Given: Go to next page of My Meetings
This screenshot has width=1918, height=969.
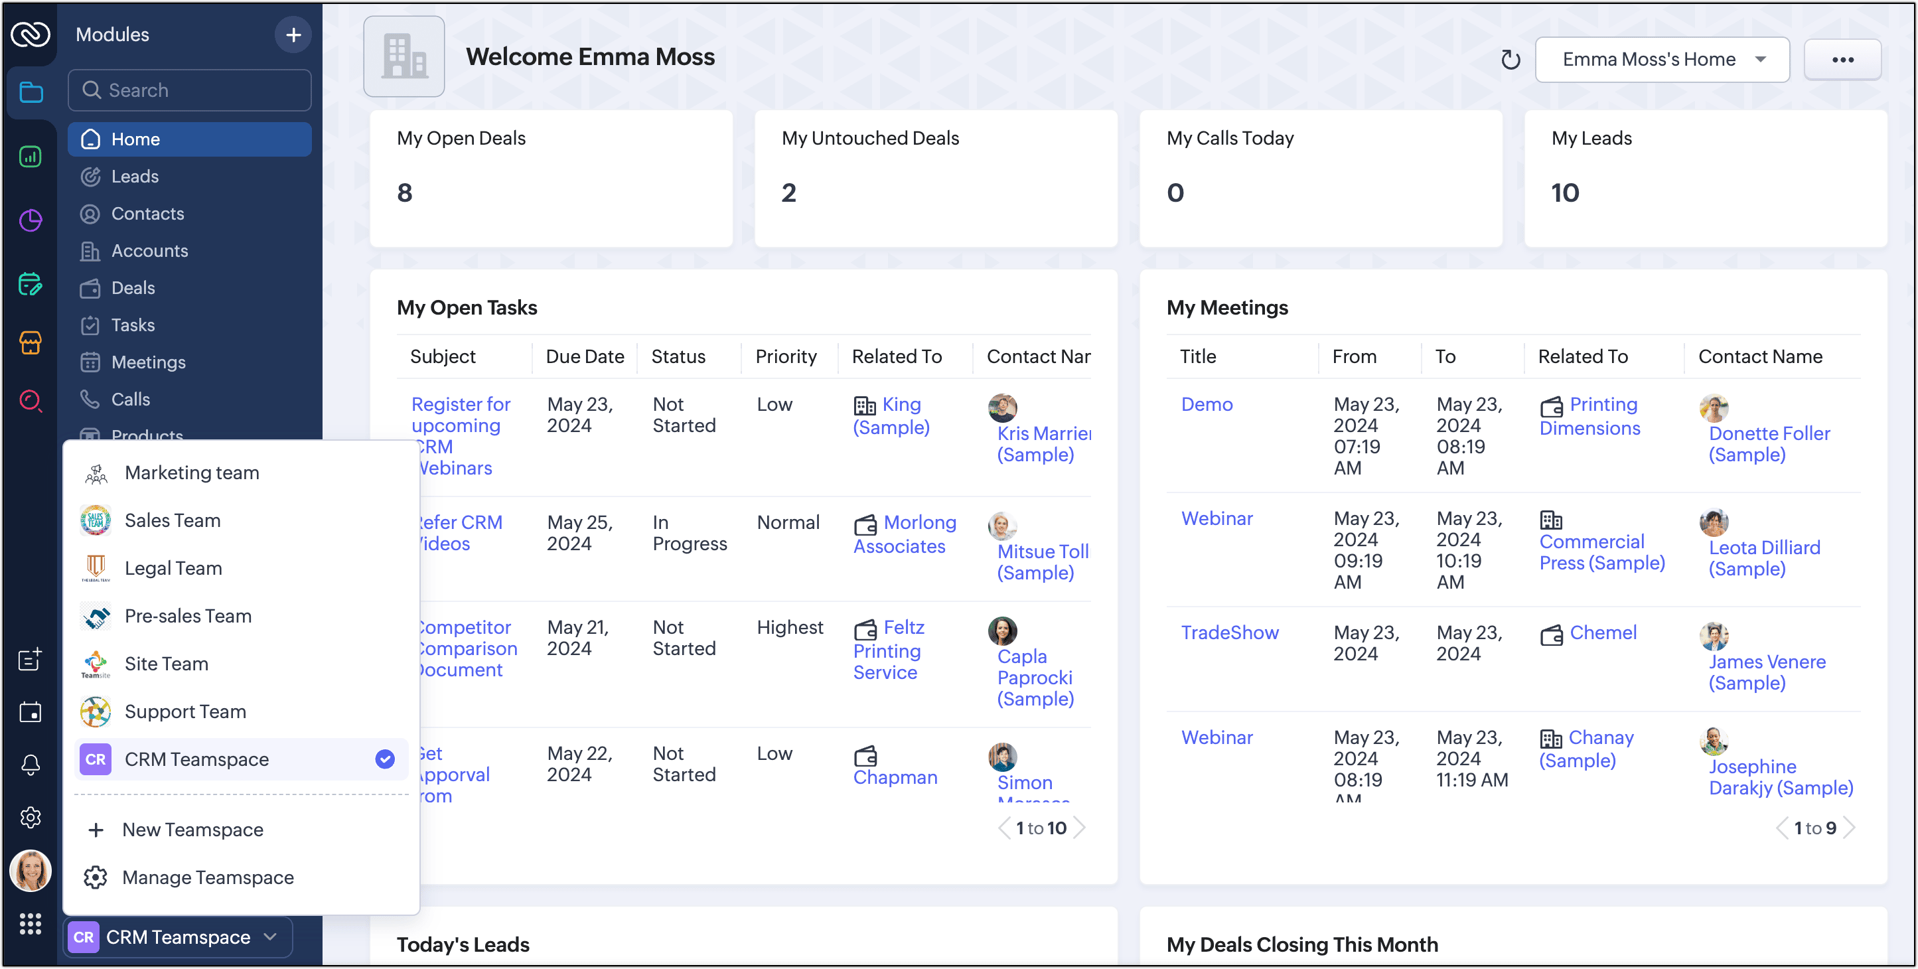Looking at the screenshot, I should tap(1850, 828).
